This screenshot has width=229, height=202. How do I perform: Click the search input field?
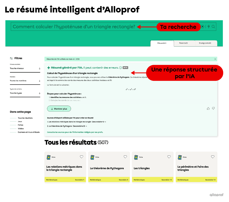(113, 27)
